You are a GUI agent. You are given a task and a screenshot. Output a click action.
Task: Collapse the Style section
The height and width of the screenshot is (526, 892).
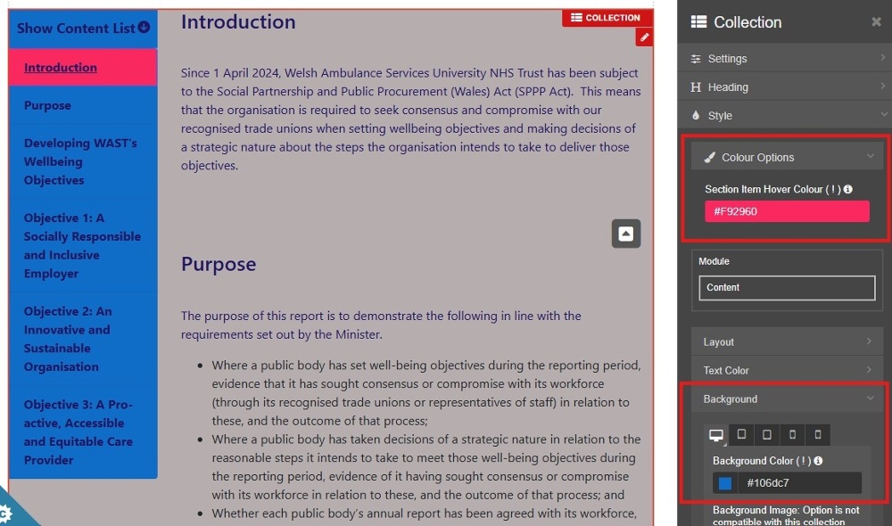pyautogui.click(x=784, y=115)
